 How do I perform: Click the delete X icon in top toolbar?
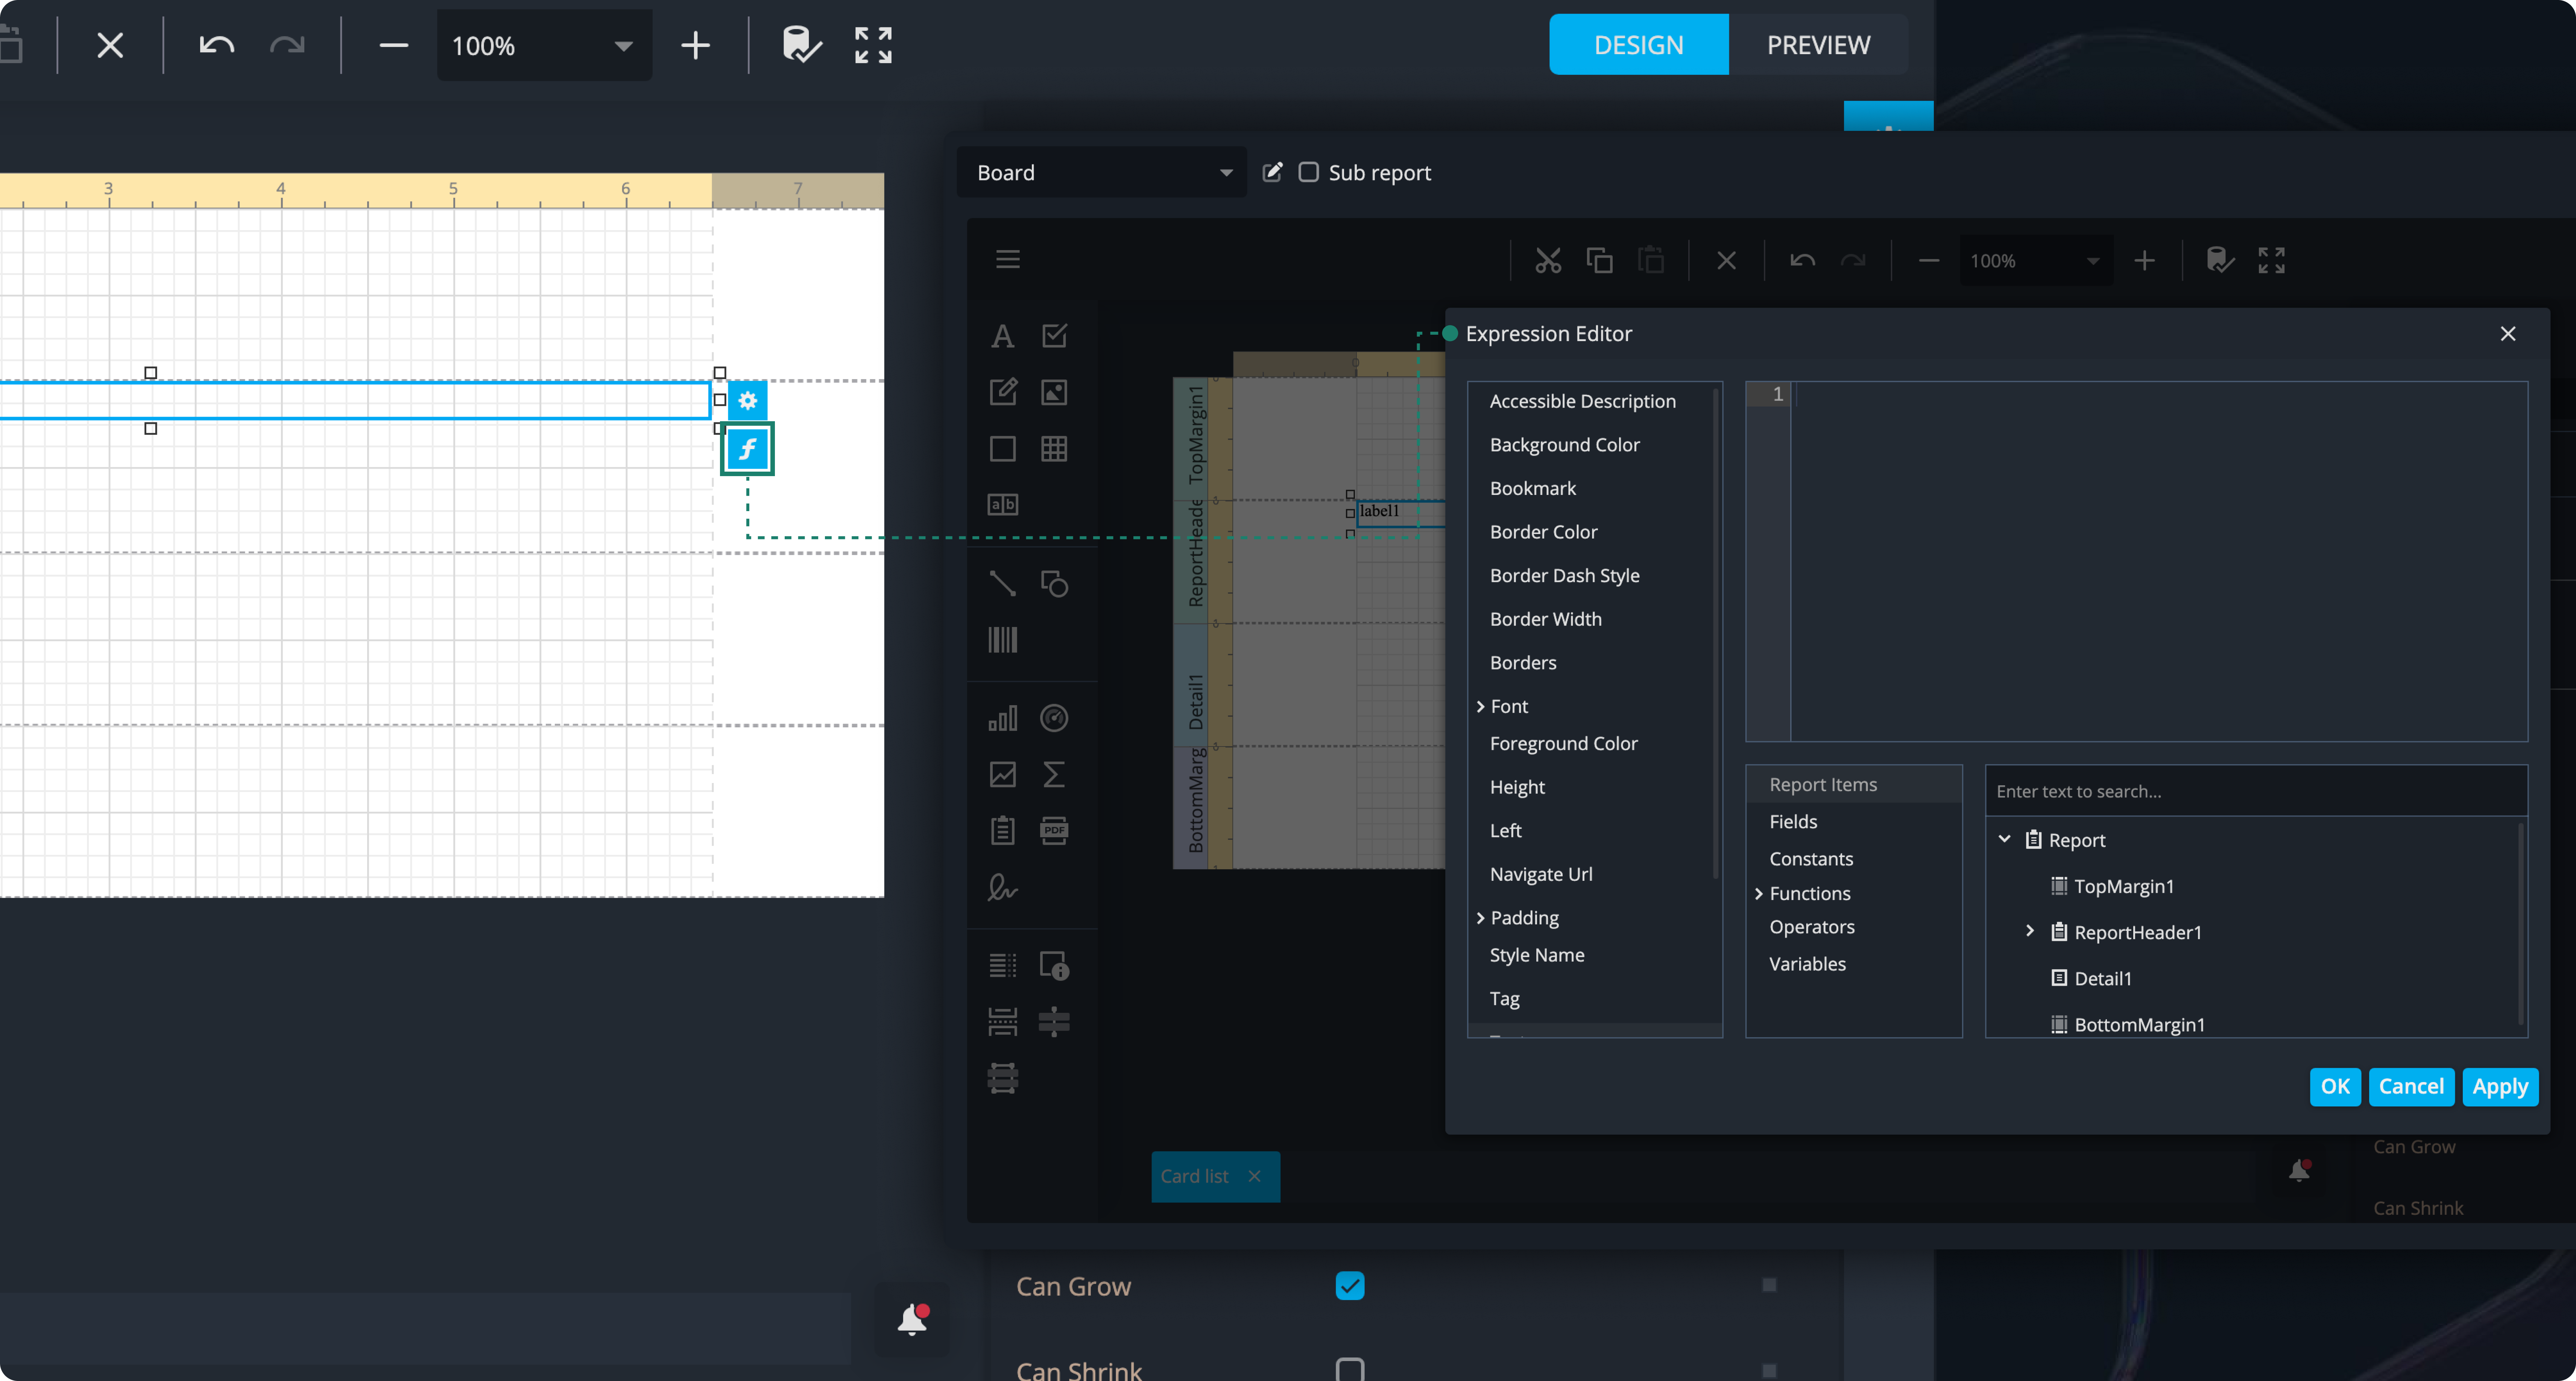click(110, 45)
